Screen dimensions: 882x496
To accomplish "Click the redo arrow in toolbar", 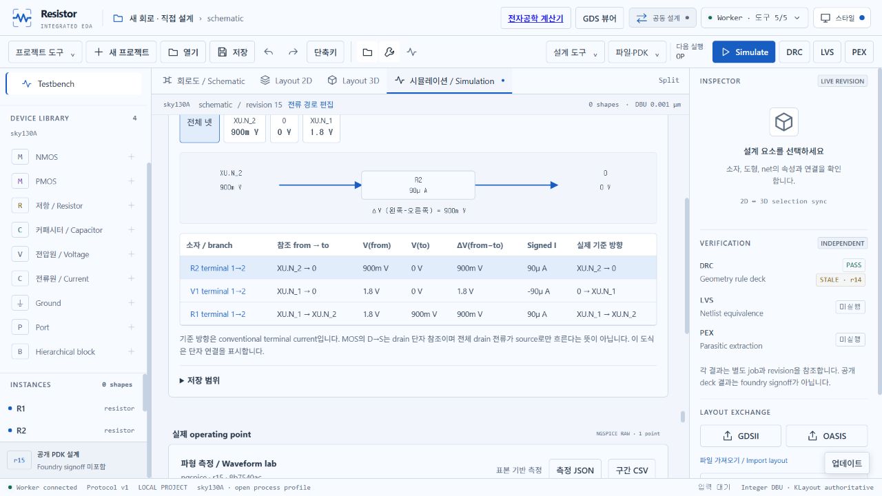I will (x=293, y=52).
